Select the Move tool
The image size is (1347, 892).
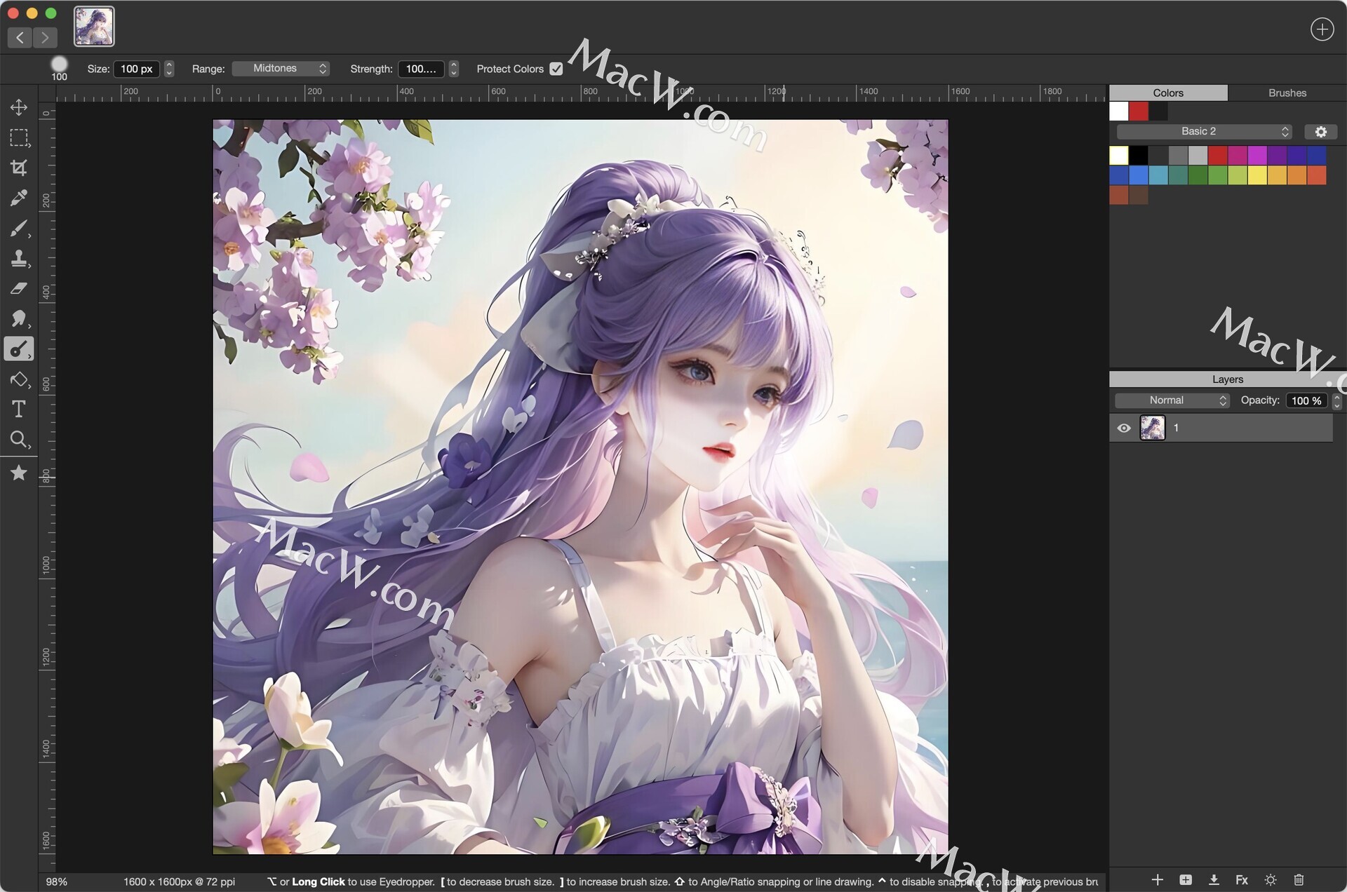coord(19,107)
